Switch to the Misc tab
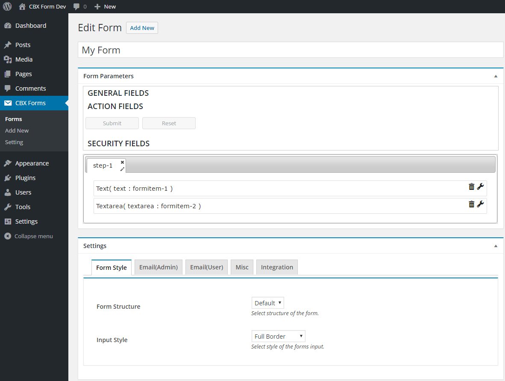The height and width of the screenshot is (381, 505). 242,267
